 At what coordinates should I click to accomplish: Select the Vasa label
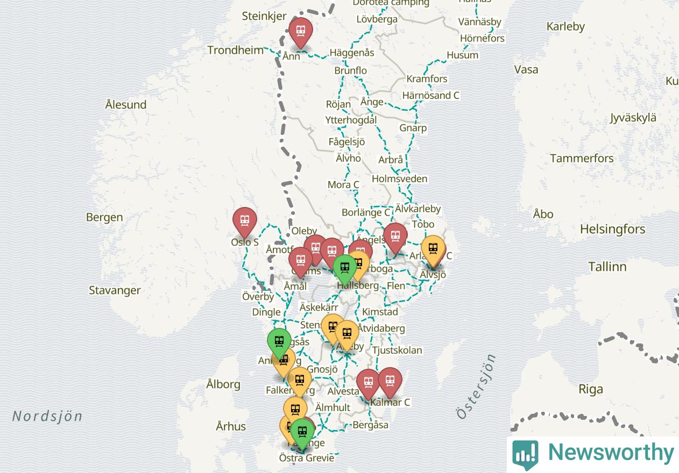tap(526, 69)
